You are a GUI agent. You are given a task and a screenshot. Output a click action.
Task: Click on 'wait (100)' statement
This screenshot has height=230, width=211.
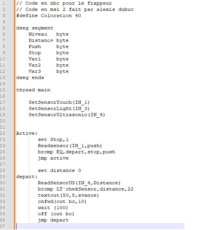[x=53, y=208]
